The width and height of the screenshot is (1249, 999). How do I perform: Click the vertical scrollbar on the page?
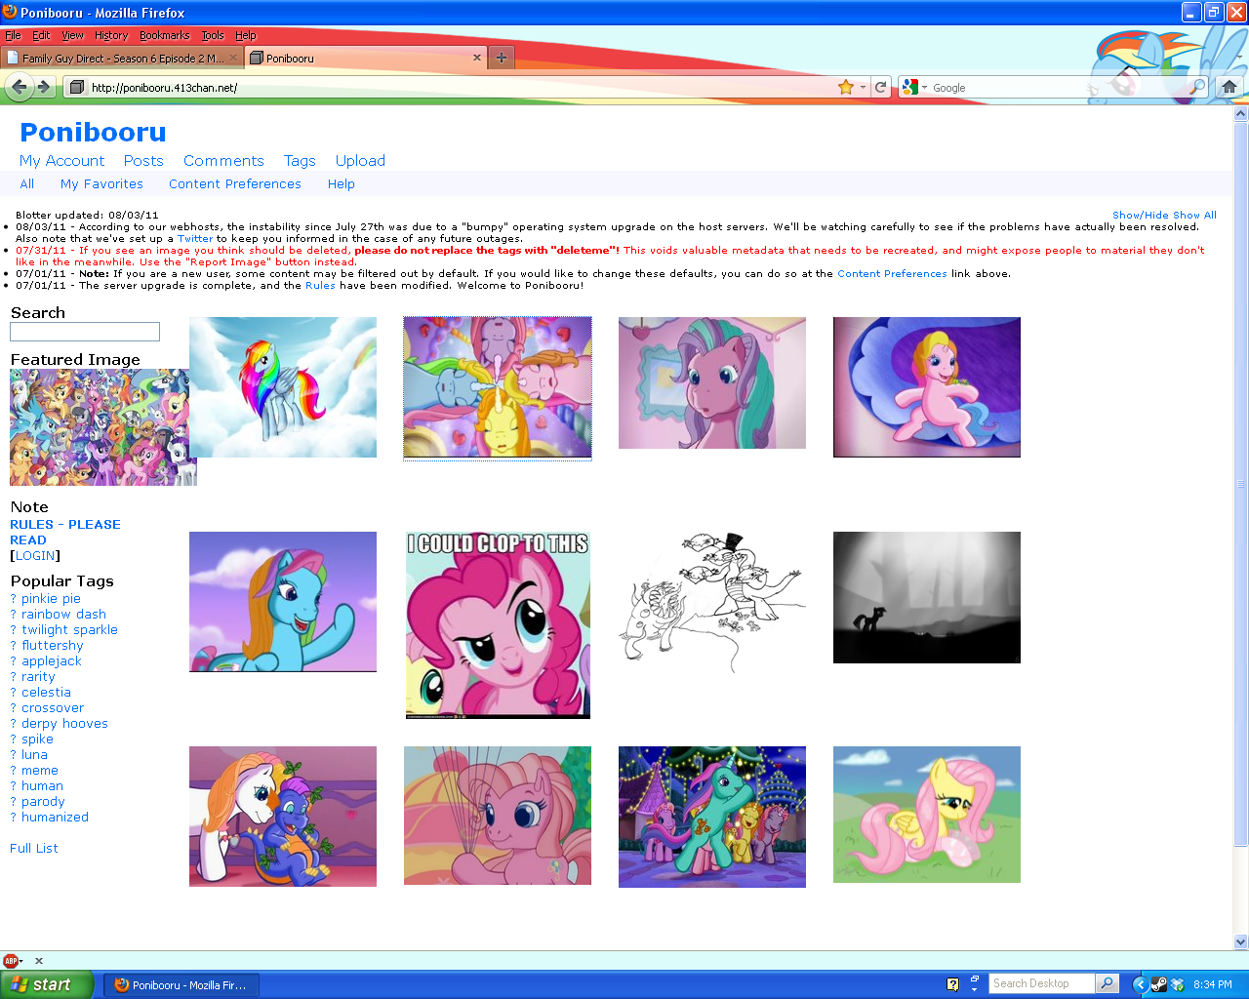click(x=1240, y=488)
